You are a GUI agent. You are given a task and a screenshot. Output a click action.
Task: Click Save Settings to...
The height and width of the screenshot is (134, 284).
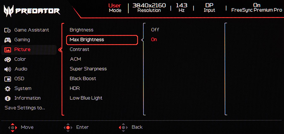coord(25,108)
